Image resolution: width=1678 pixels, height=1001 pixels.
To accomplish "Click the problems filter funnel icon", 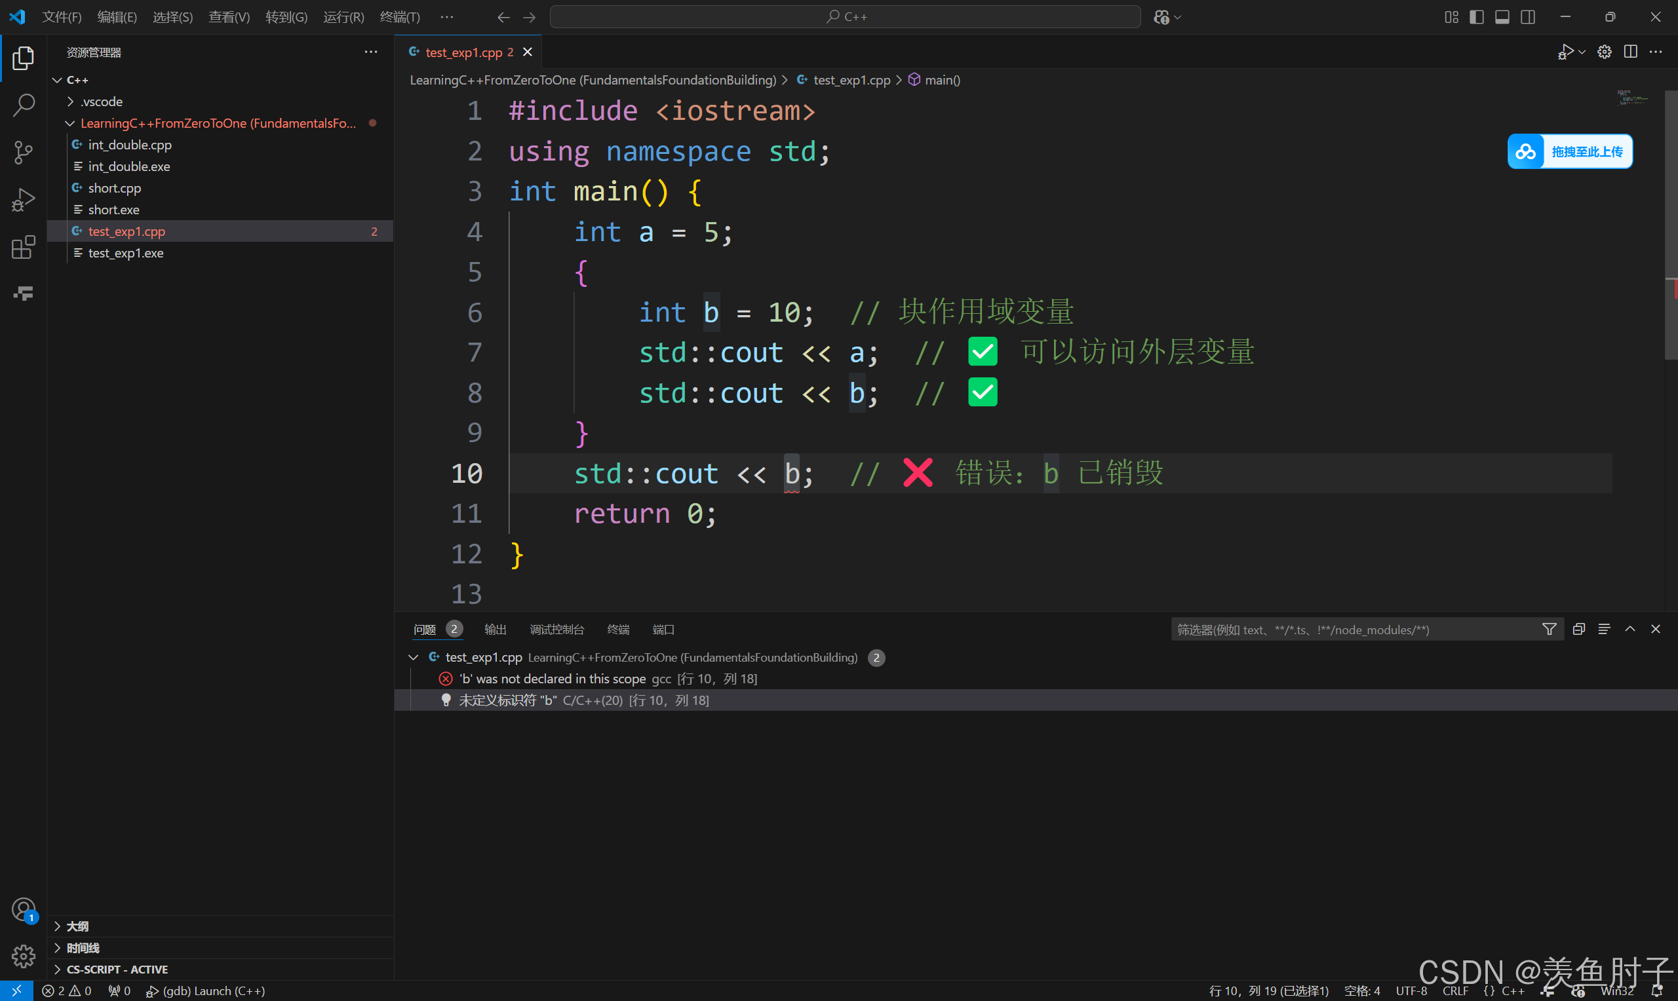I will [x=1549, y=630].
